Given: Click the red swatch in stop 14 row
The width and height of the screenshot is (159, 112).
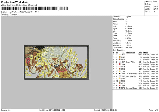Looking at the screenshot, I should pyautogui.click(x=120, y=86).
